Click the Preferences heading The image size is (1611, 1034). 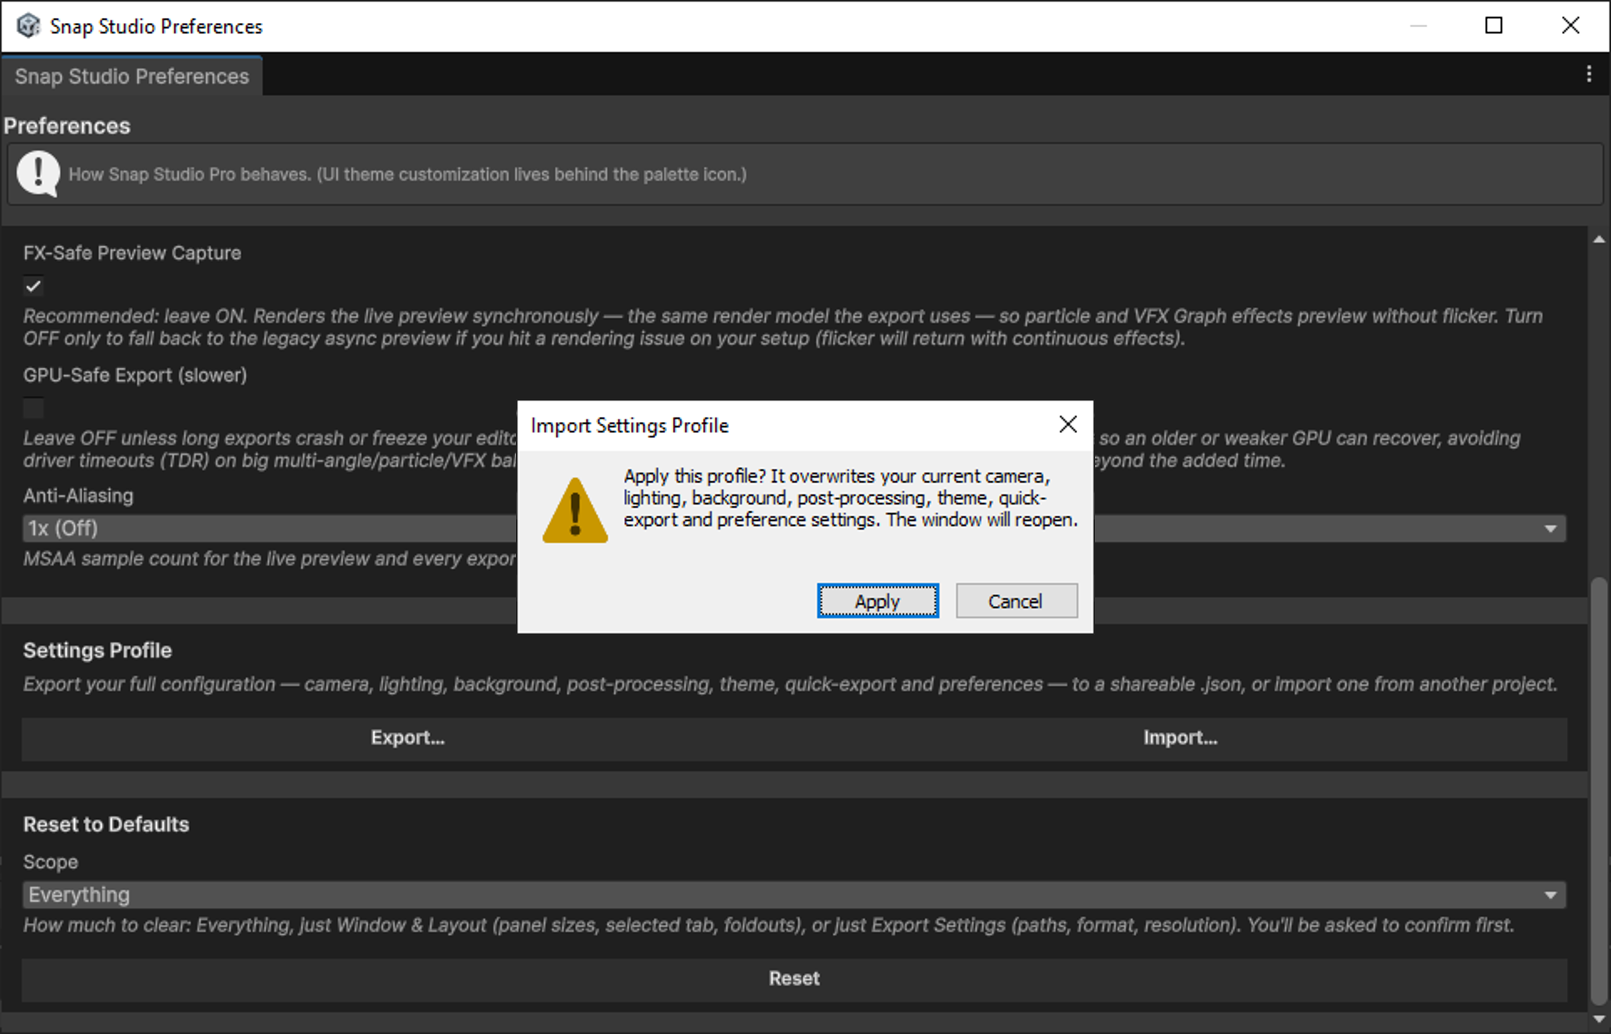pyautogui.click(x=67, y=126)
